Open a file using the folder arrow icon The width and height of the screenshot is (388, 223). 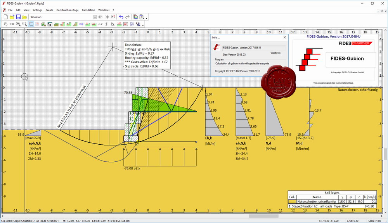click(x=12, y=17)
